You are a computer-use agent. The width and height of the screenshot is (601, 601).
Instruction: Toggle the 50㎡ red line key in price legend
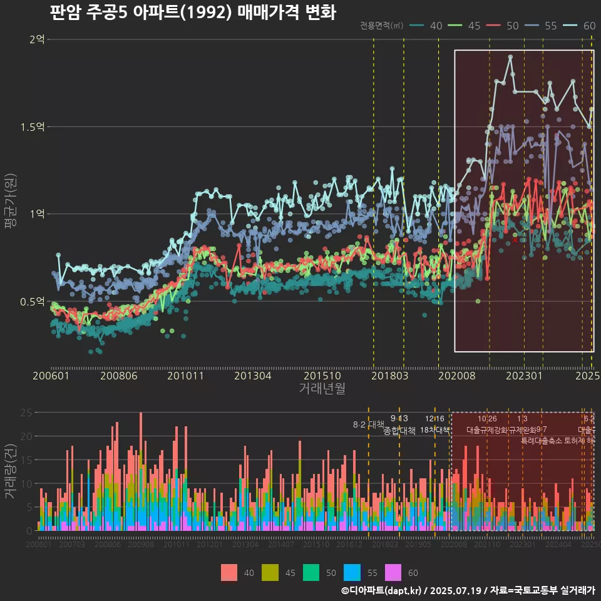point(493,26)
